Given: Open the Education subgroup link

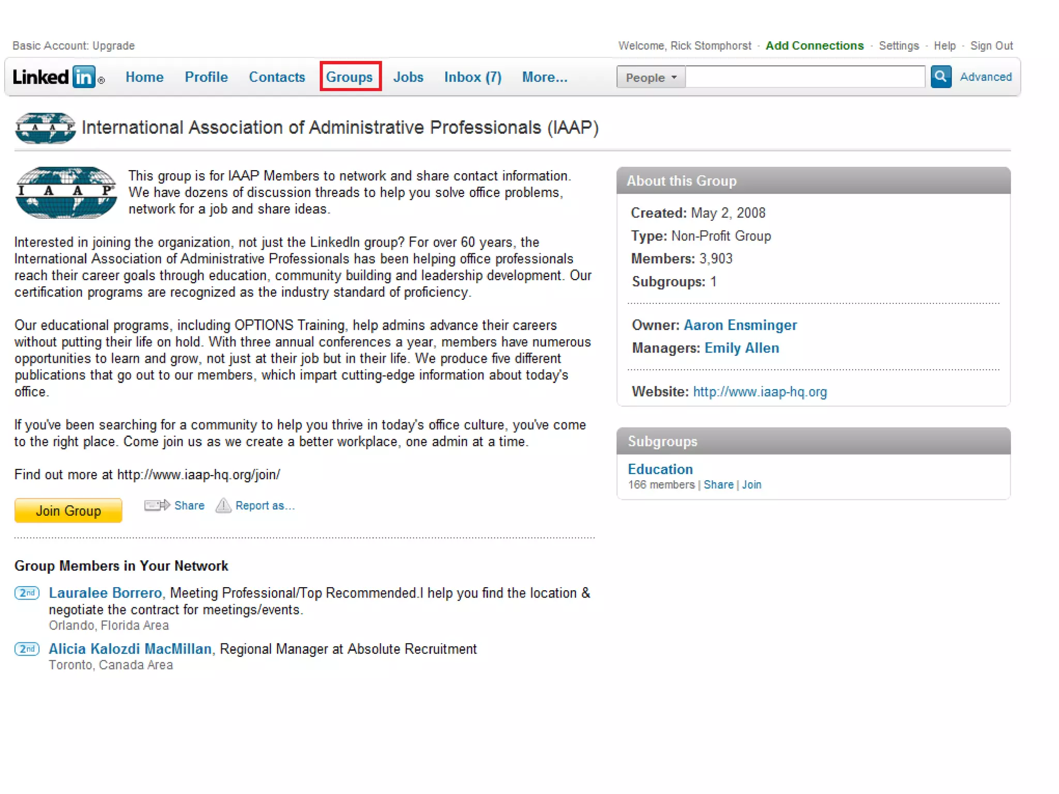Looking at the screenshot, I should pyautogui.click(x=660, y=469).
